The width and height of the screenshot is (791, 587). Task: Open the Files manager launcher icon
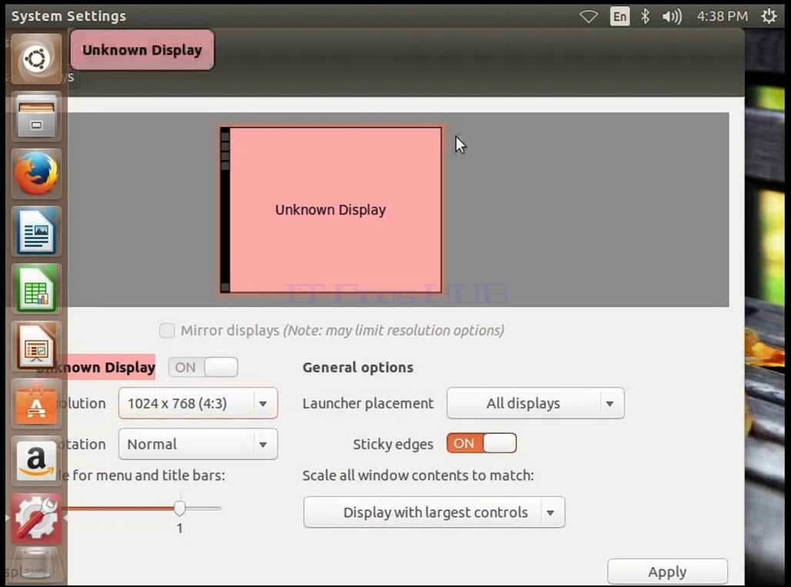pos(36,116)
